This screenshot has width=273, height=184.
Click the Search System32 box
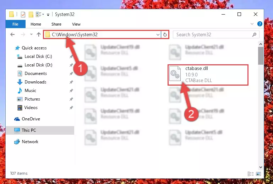[x=216, y=34]
